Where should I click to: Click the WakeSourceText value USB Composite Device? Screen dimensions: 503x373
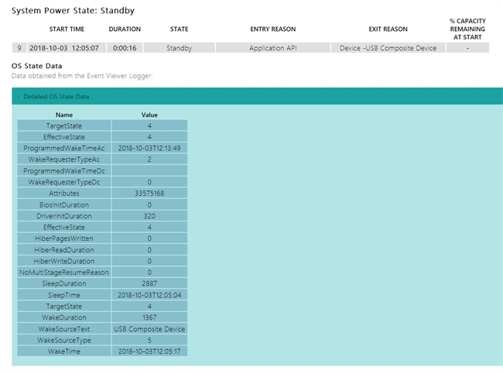click(x=149, y=329)
